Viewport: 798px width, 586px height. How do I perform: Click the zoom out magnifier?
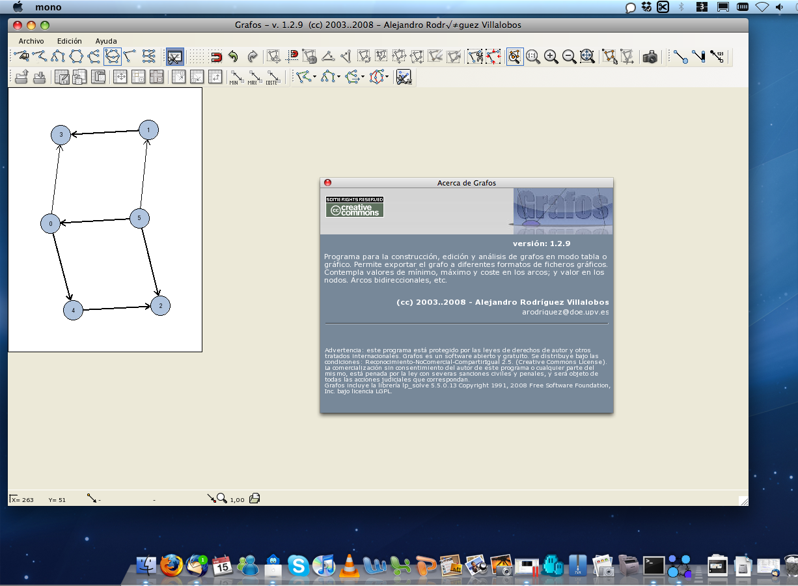click(570, 57)
